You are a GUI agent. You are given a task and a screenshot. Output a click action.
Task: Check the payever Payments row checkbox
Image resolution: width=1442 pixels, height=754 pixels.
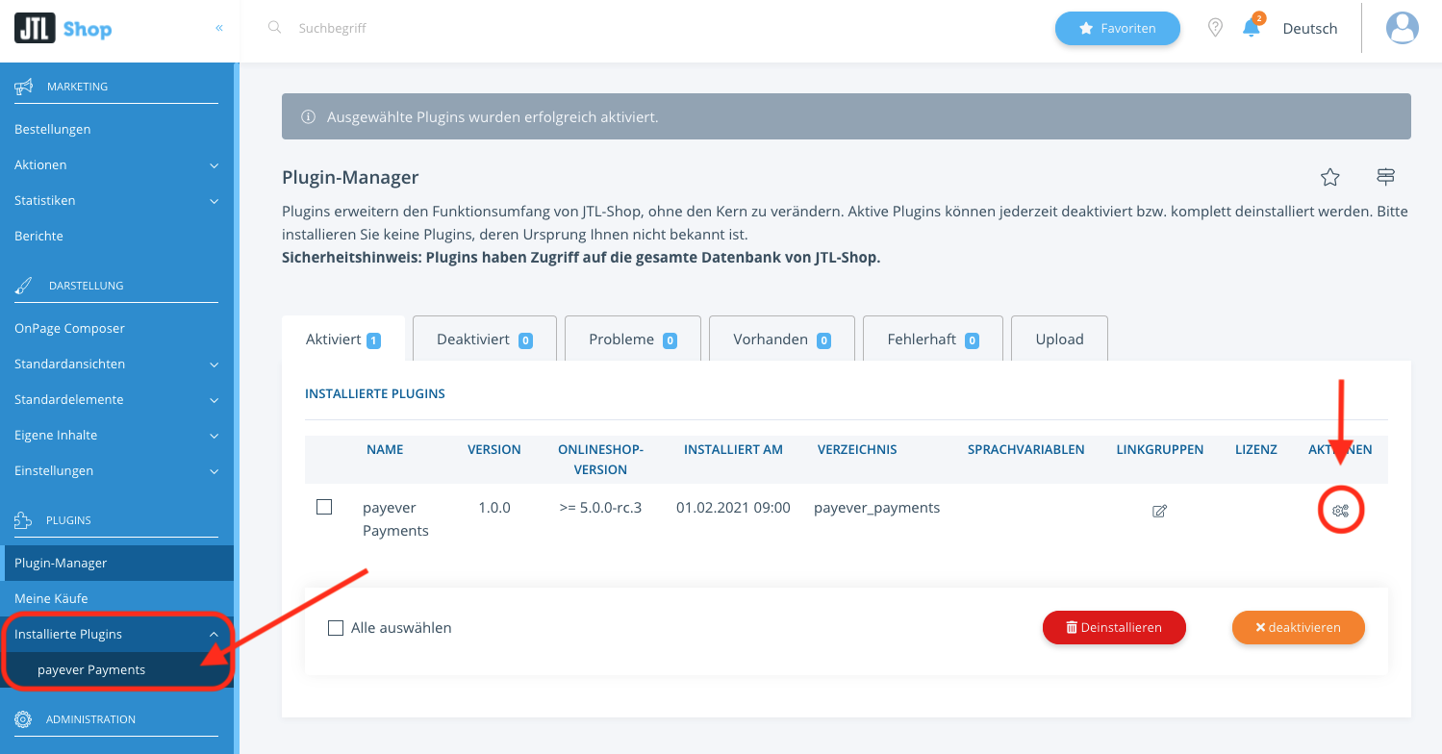(324, 507)
